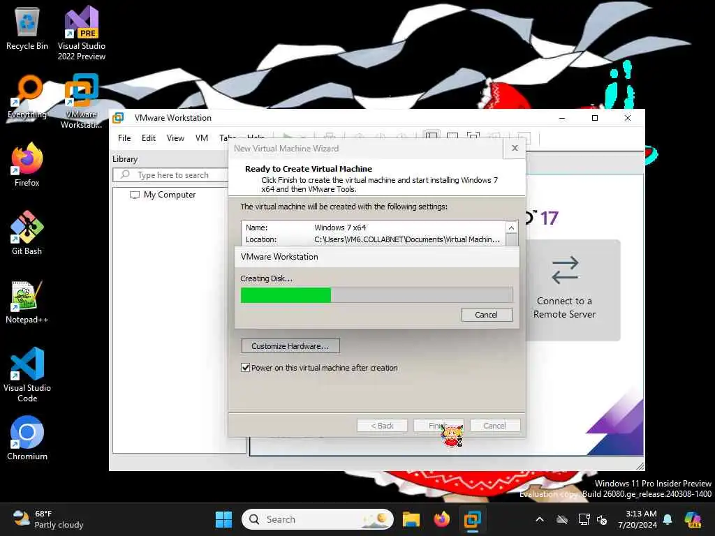This screenshot has height=536, width=715.
Task: Select the Location path row in the settings list
Action: click(374, 239)
